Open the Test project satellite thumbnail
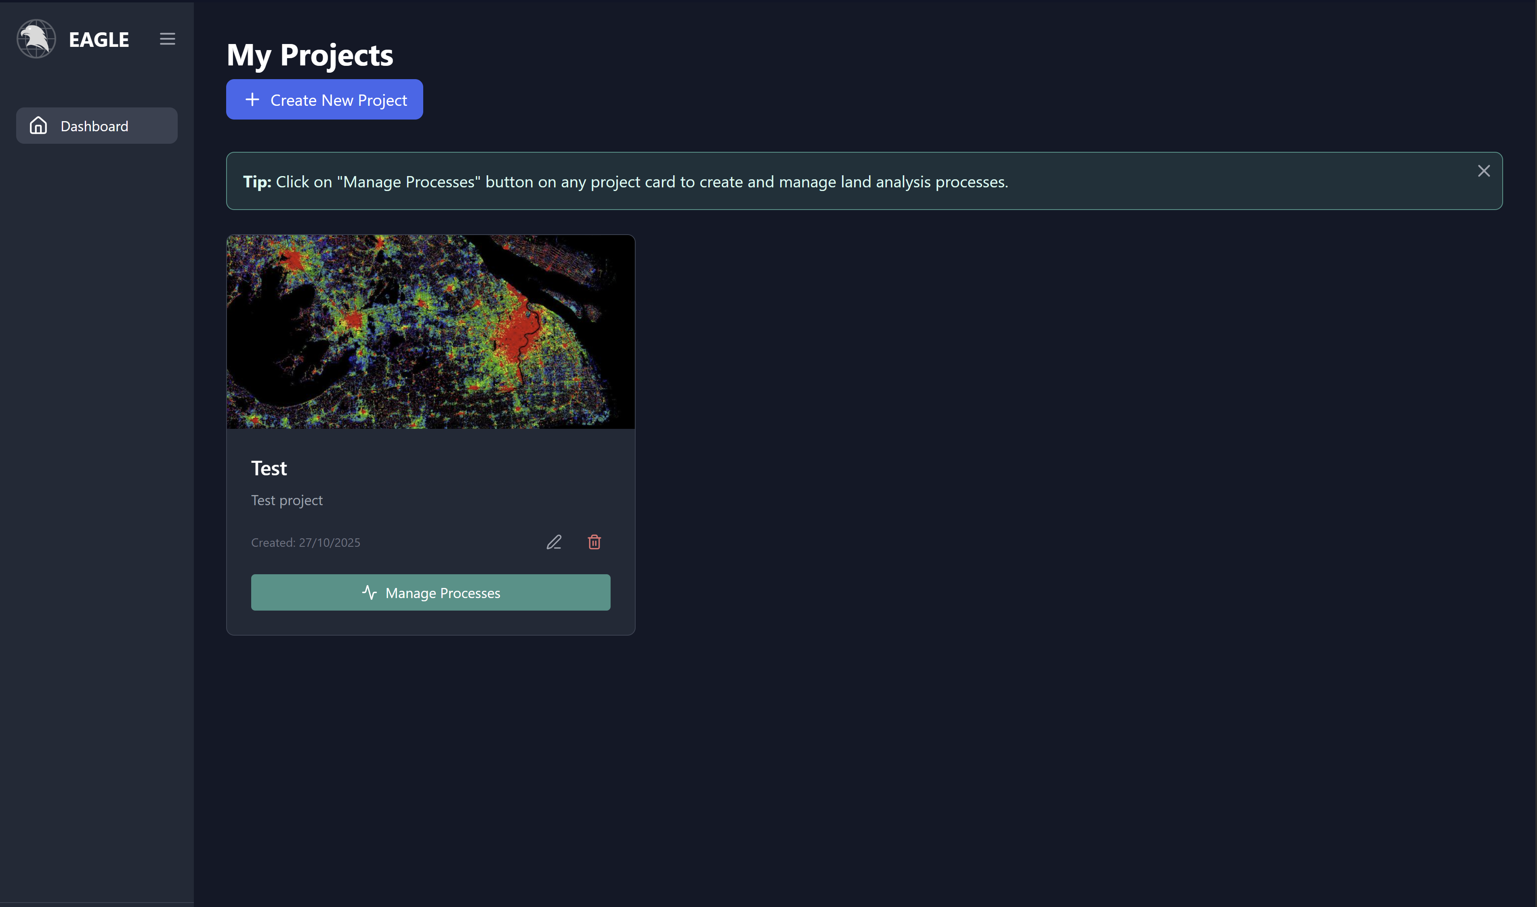 430,332
